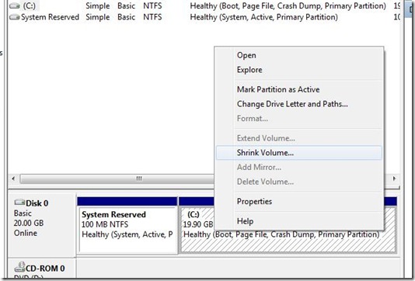The width and height of the screenshot is (415, 281).
Task: Click the 20.00 GB disk size text
Action: point(29,223)
